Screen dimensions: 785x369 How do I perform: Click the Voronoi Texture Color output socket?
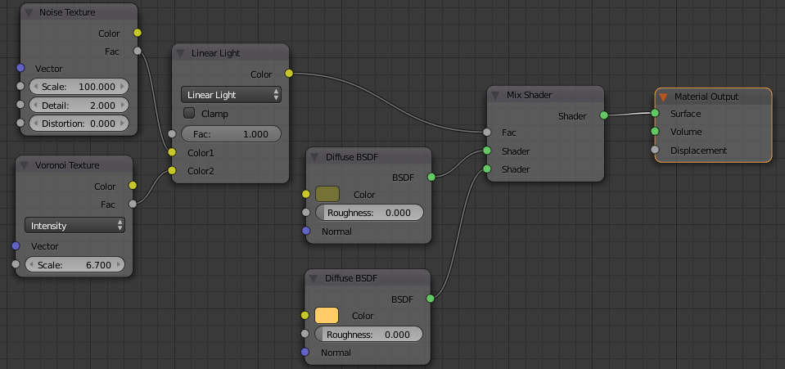(x=132, y=185)
